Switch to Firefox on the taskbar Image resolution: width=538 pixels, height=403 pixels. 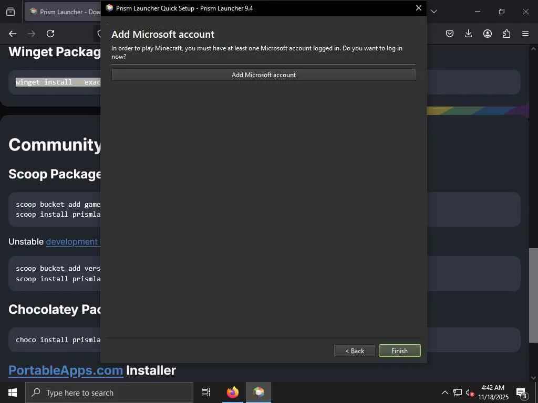click(233, 393)
